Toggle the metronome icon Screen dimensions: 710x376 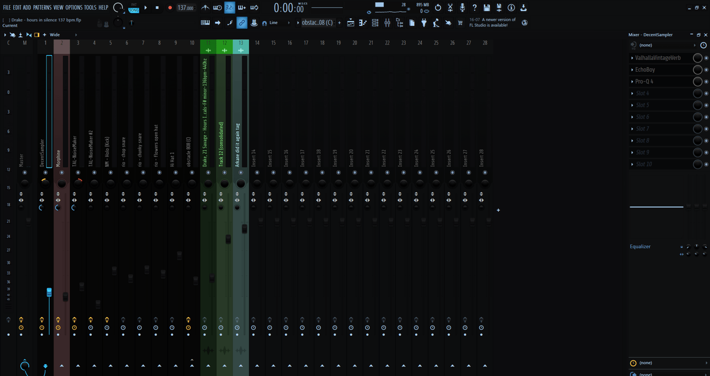205,8
